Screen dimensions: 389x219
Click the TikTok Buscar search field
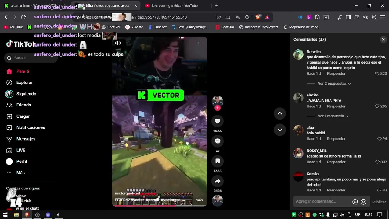(31, 58)
